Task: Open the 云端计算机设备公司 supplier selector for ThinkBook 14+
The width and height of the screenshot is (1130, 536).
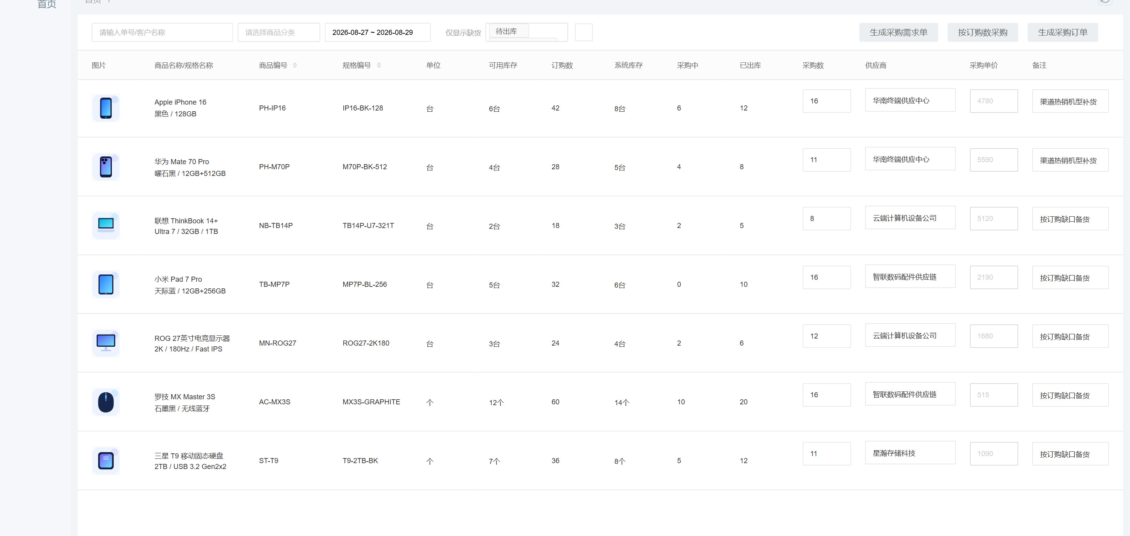Action: (910, 217)
